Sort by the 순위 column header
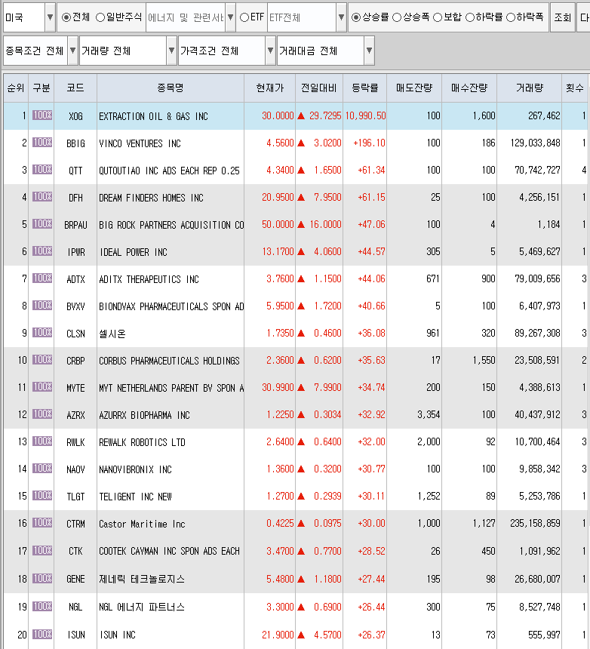 coord(16,88)
